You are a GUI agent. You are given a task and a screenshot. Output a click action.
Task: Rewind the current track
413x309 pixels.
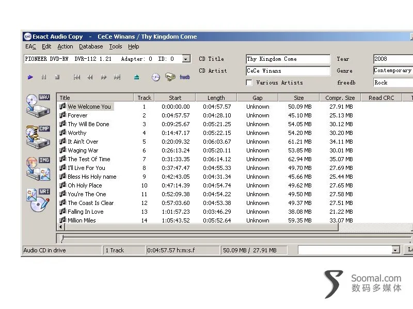coord(90,77)
